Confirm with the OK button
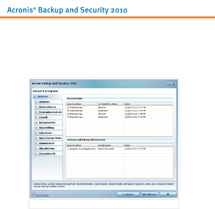Image resolution: width=215 pixels, height=209 pixels. (168, 194)
